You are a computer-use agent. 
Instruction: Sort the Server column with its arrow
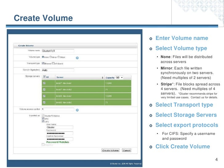[x=102, y=78]
